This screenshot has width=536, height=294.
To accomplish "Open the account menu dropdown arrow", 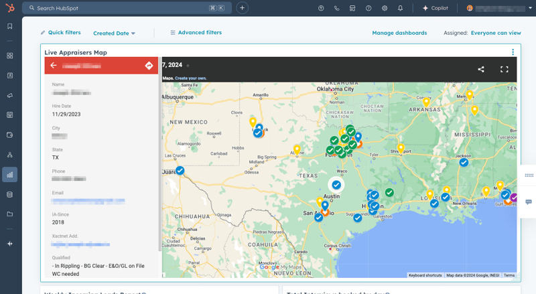I will coord(530,8).
